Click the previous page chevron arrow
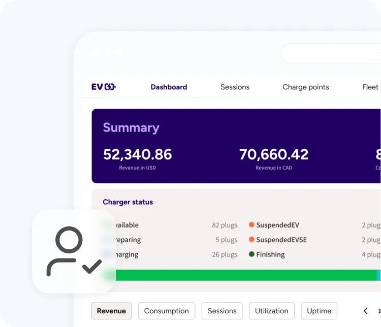 tap(365, 311)
